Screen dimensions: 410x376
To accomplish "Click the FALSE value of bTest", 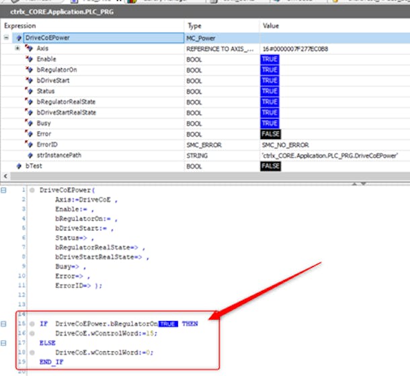I will (x=271, y=167).
